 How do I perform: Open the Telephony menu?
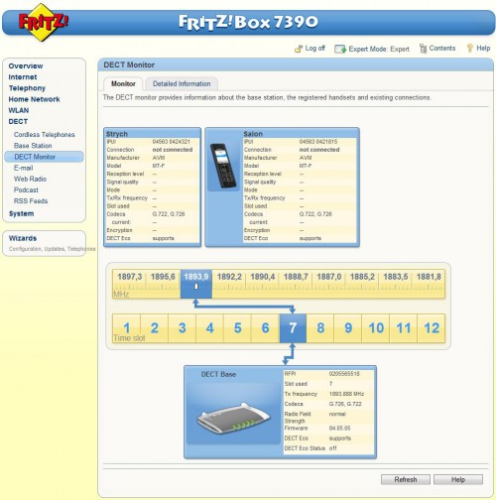[27, 88]
